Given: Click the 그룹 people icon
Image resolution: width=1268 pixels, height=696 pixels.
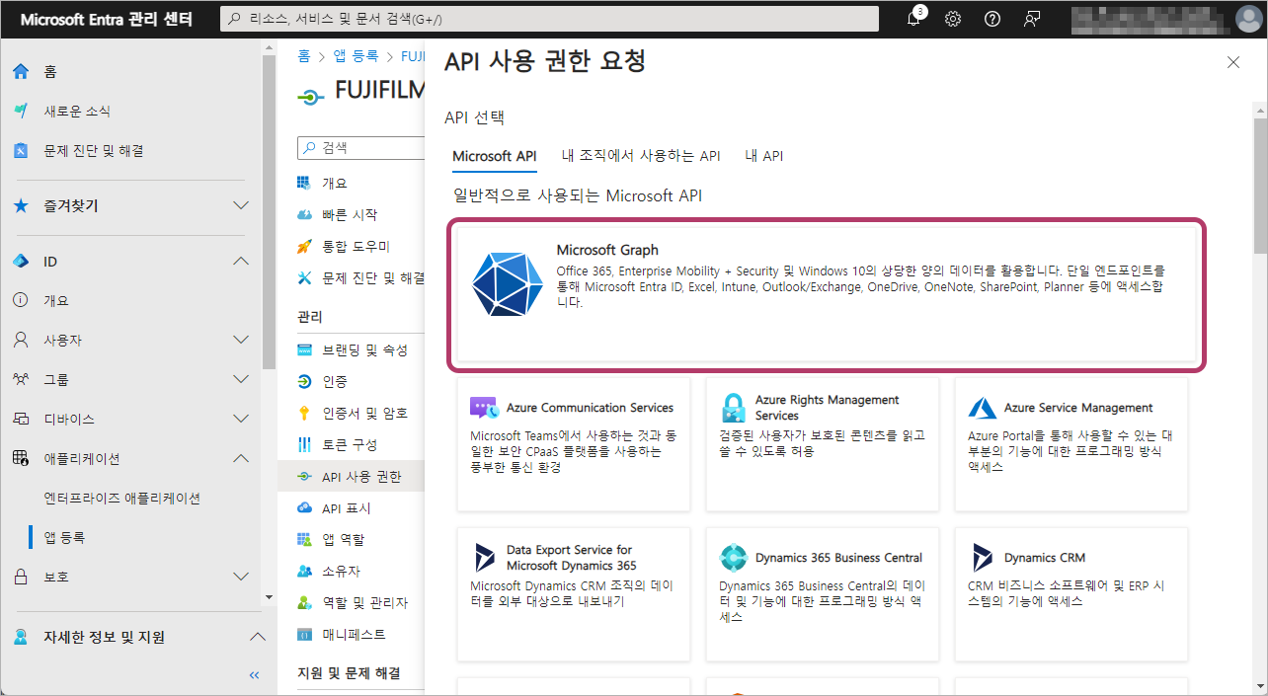Looking at the screenshot, I should pyautogui.click(x=21, y=379).
